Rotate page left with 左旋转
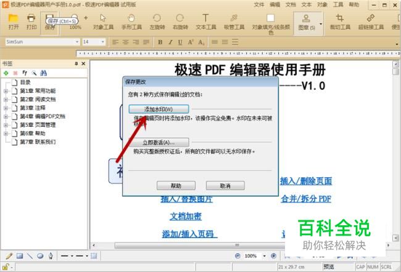The width and height of the screenshot is (401, 272). coord(157,22)
